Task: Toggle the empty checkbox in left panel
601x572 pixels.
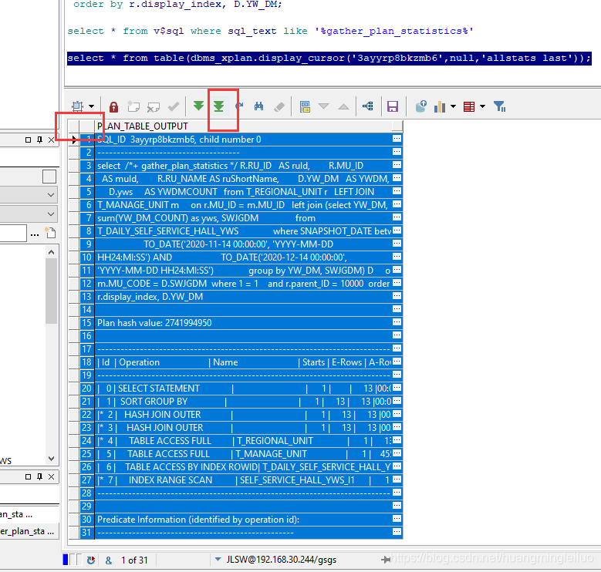Action: pos(49,177)
